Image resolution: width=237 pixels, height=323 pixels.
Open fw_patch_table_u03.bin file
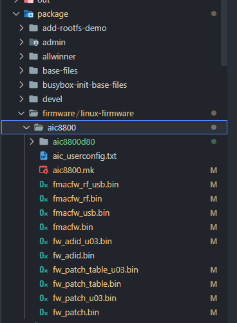tap(95, 269)
